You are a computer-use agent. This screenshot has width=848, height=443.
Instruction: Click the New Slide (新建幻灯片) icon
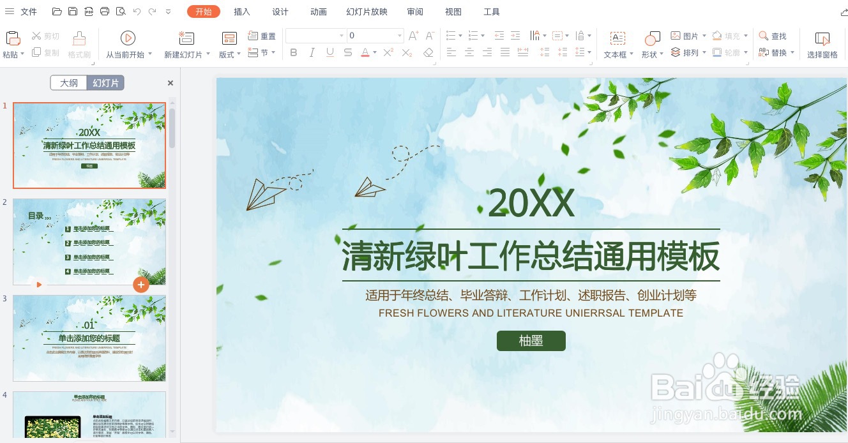click(x=186, y=38)
